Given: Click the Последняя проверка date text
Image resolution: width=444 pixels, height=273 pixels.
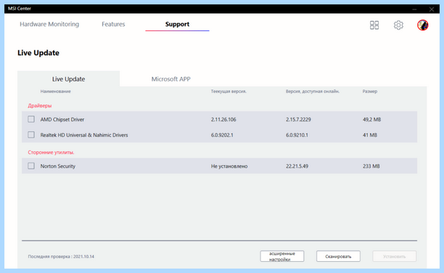Looking at the screenshot, I should (x=61, y=257).
